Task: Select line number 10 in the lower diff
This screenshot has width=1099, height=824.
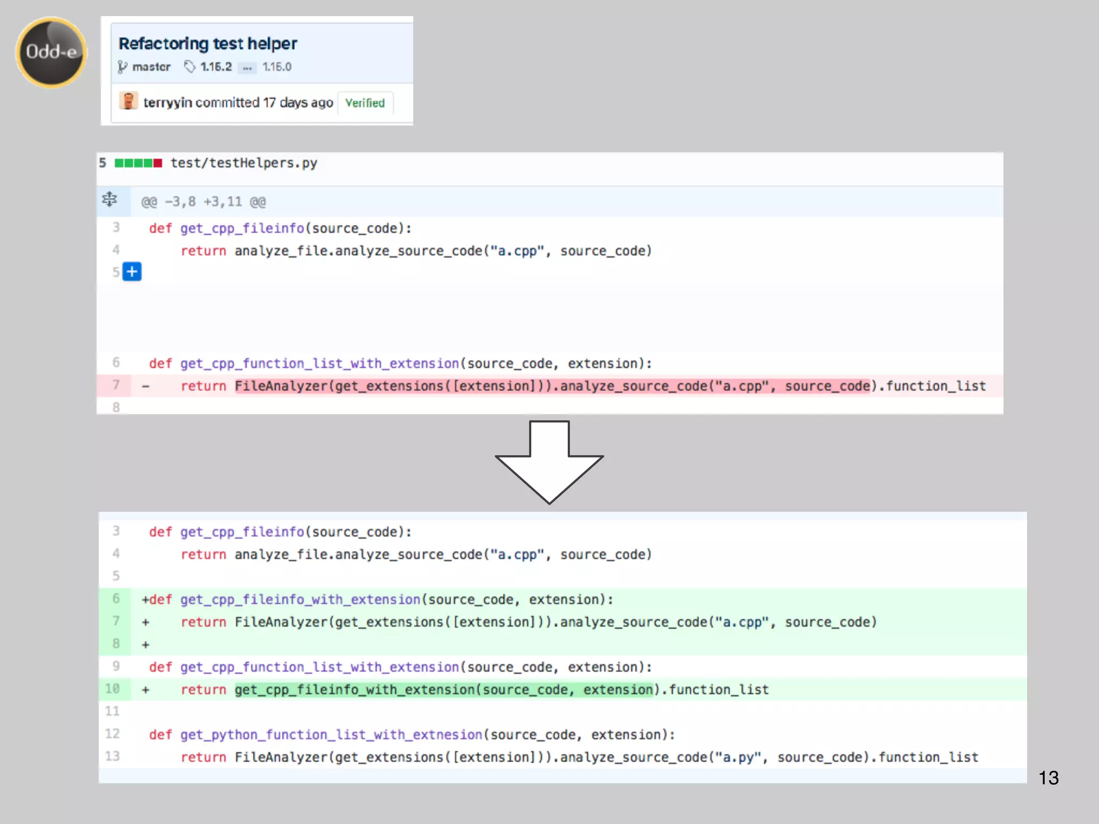Action: (112, 689)
